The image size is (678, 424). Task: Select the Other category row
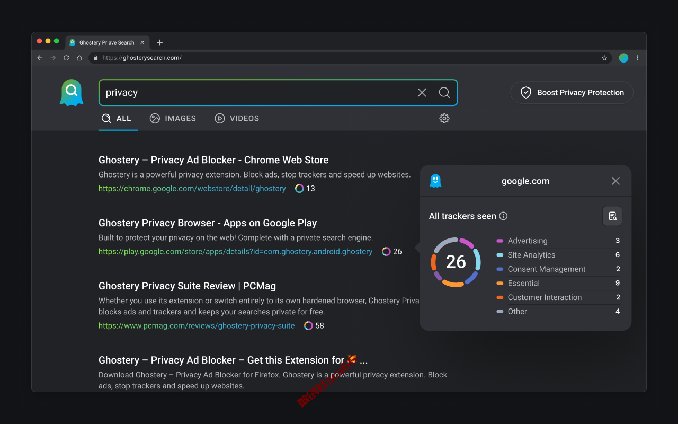558,312
